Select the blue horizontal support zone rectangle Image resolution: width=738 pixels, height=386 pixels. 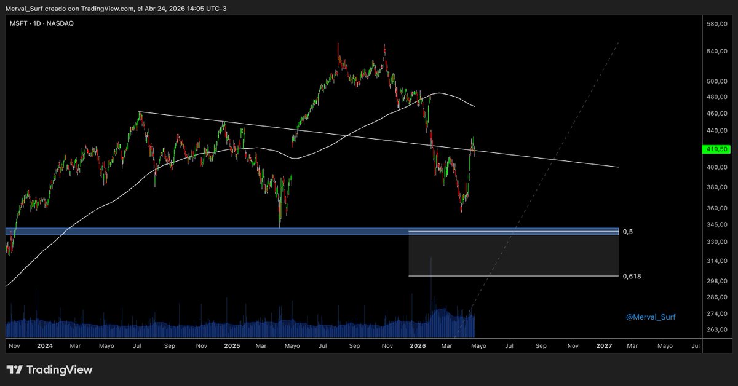tap(311, 231)
